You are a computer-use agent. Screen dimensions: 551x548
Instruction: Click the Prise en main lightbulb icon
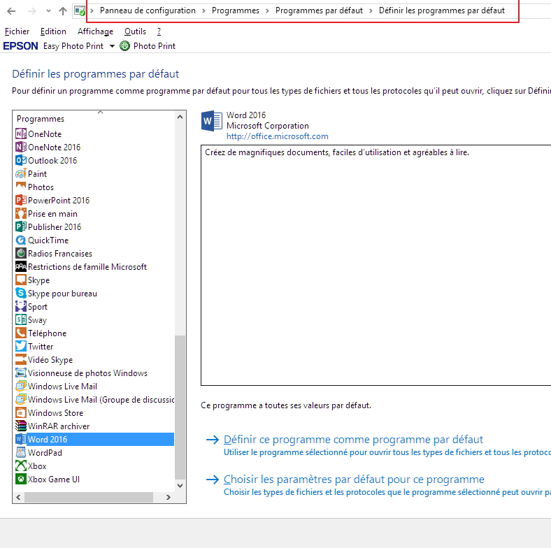point(21,214)
